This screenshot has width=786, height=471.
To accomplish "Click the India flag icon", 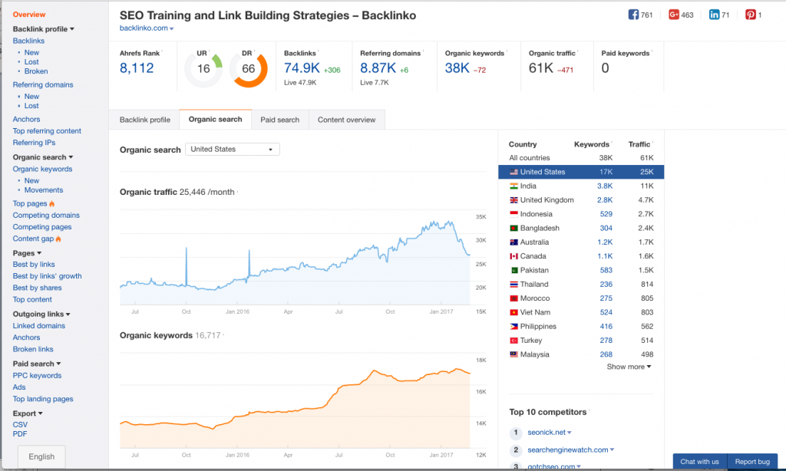I will 514,186.
